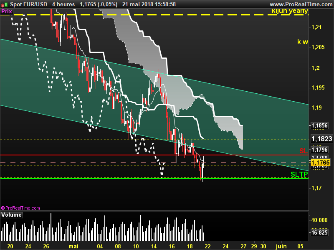Image resolution: width=334 pixels, height=250 pixels.
Task: Open the www.ProRealTime.com link in header
Action: (301, 4)
